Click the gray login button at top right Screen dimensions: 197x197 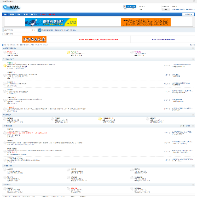point(166,9)
